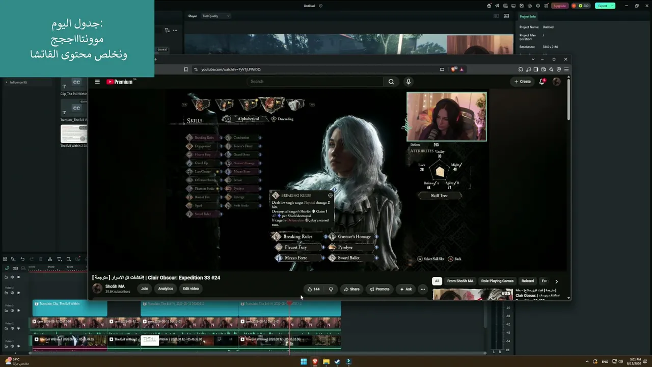Open the ShoSh MA channel avatar
652x367 pixels.
(97, 289)
